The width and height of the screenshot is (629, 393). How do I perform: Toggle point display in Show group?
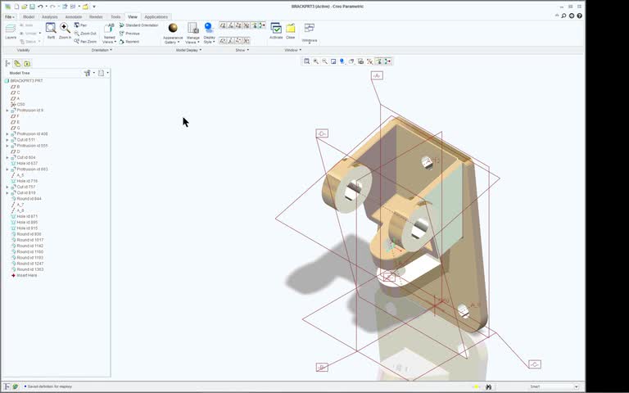point(238,25)
